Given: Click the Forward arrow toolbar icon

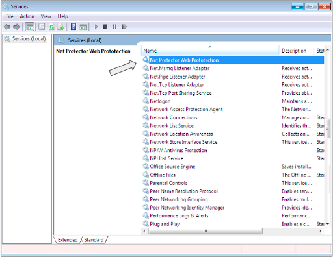Looking at the screenshot, I should (x=16, y=27).
